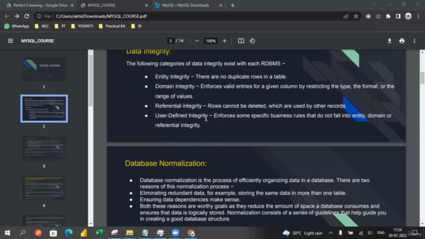Click the Database Normalization heading
Image resolution: width=425 pixels, height=239 pixels.
165,163
